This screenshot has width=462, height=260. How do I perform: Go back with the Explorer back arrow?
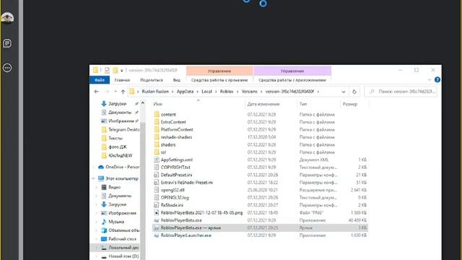[x=96, y=92]
